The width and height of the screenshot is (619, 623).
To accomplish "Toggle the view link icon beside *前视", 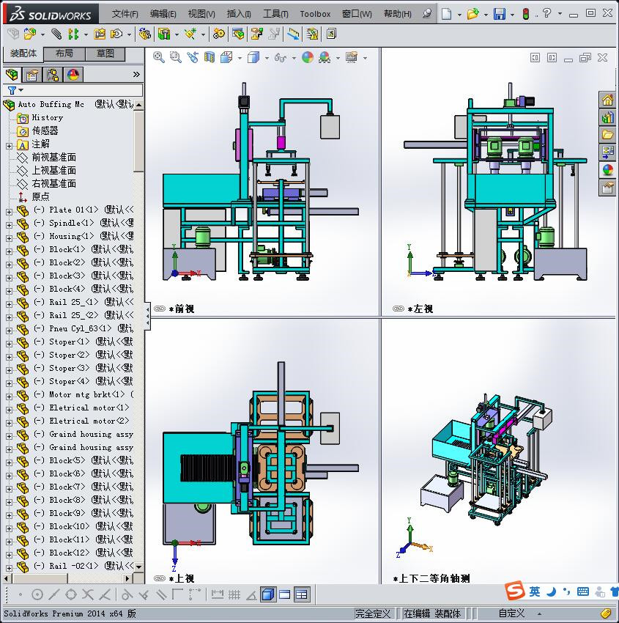I will click(159, 309).
